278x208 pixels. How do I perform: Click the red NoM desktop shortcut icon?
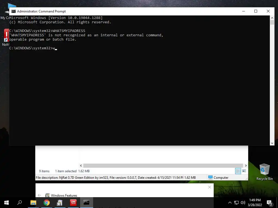7,35
